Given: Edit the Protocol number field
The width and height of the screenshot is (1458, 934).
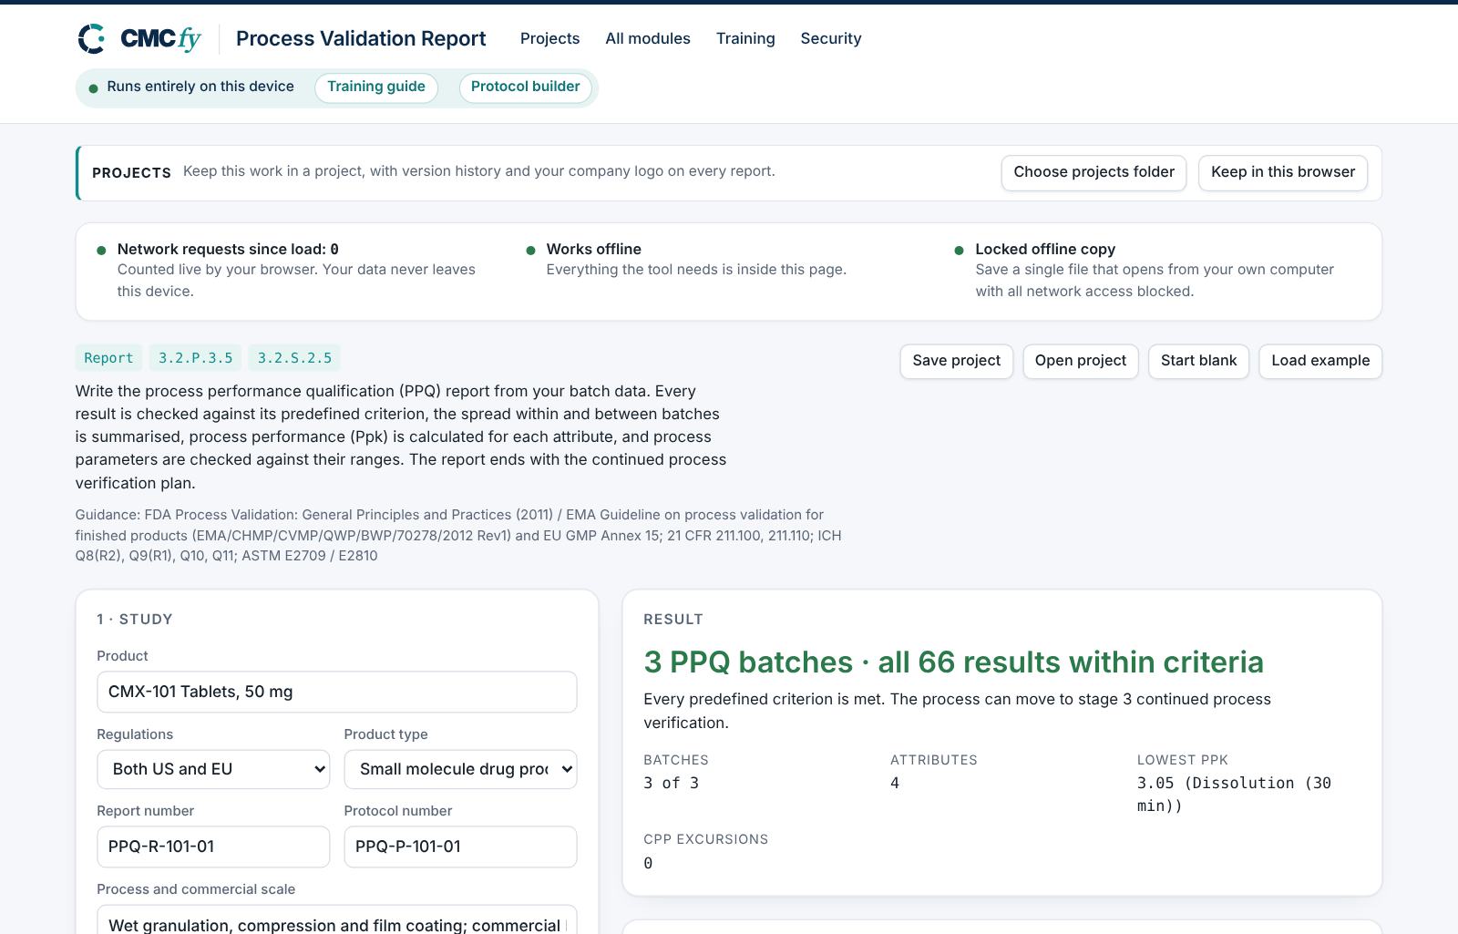Looking at the screenshot, I should coord(460,847).
